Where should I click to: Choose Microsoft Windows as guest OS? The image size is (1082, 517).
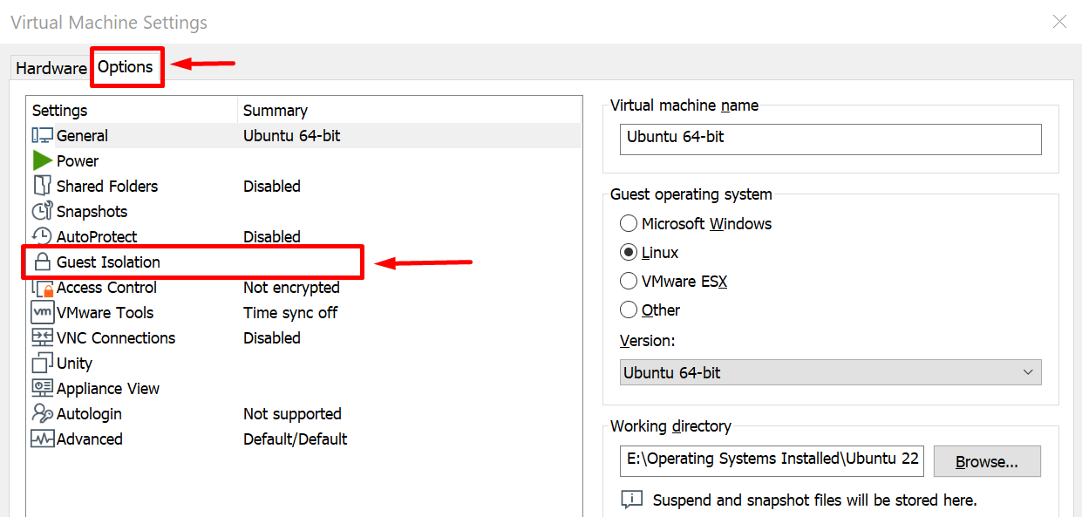click(x=629, y=224)
